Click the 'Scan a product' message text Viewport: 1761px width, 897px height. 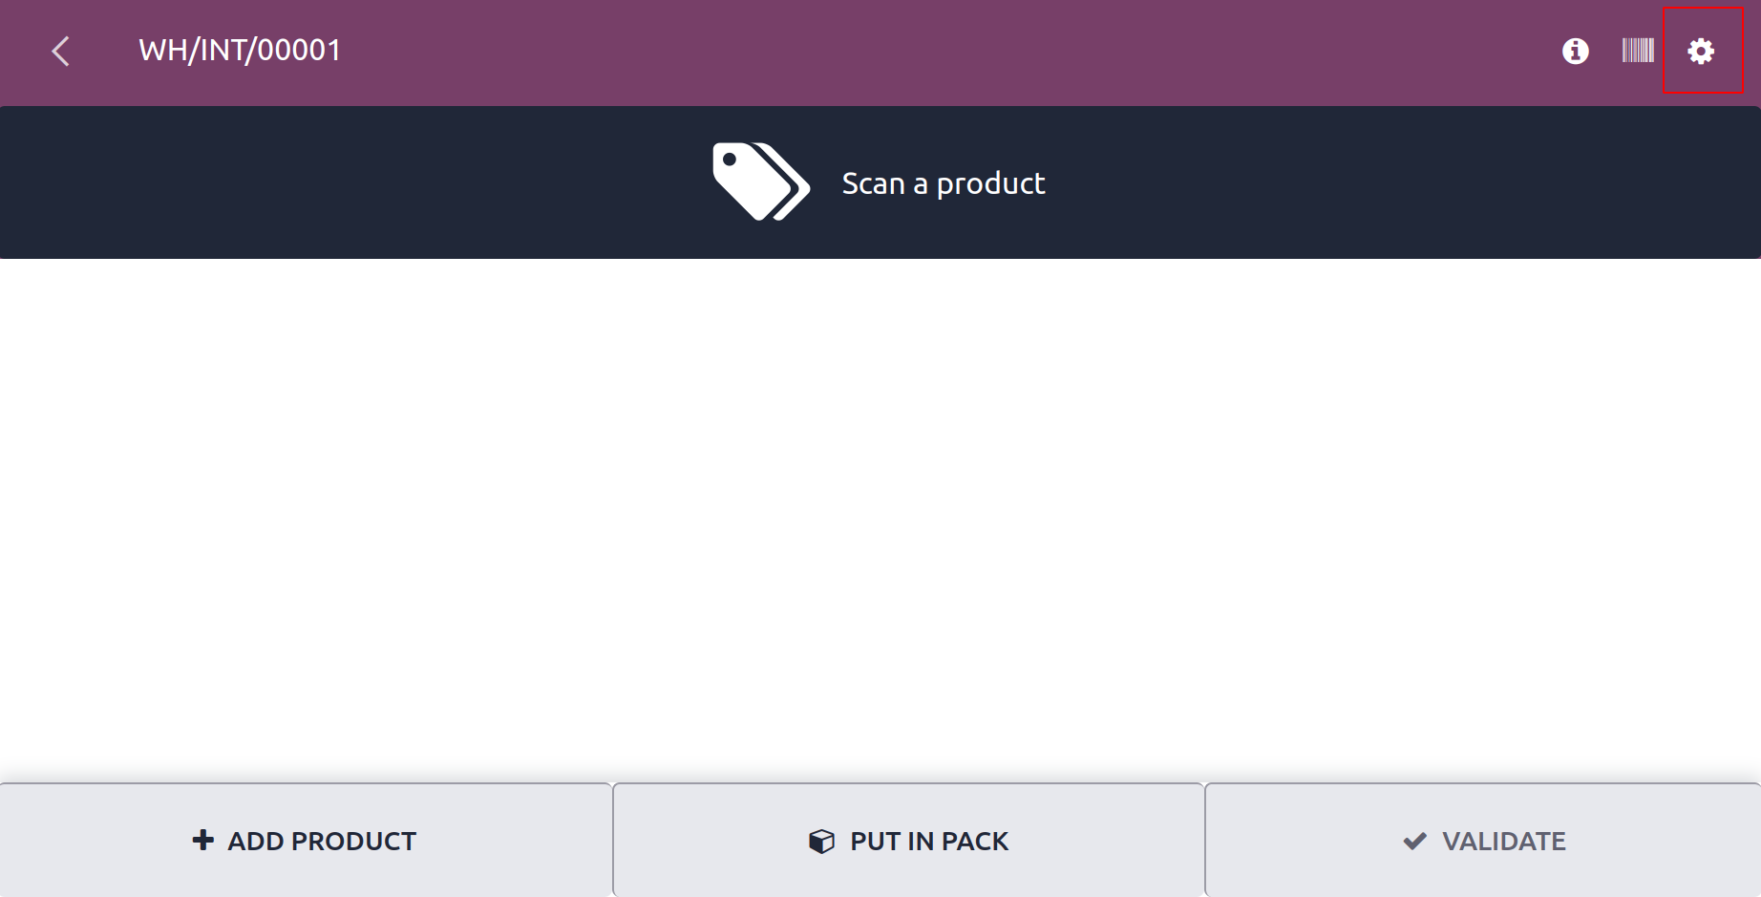click(944, 183)
